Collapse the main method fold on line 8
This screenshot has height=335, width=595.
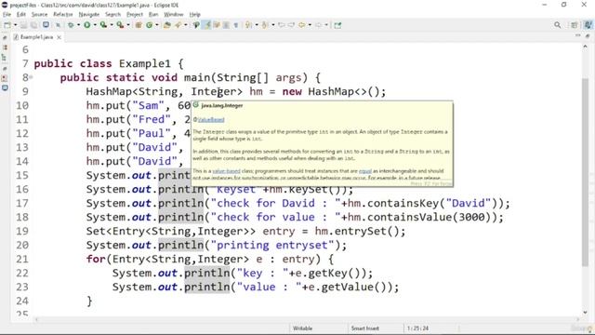[31, 77]
